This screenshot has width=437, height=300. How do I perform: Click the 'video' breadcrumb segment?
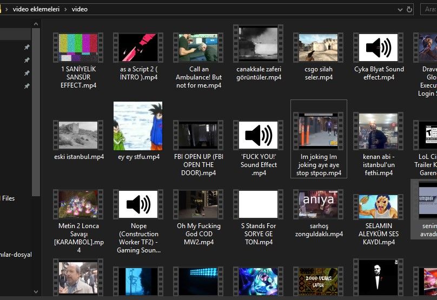(80, 9)
